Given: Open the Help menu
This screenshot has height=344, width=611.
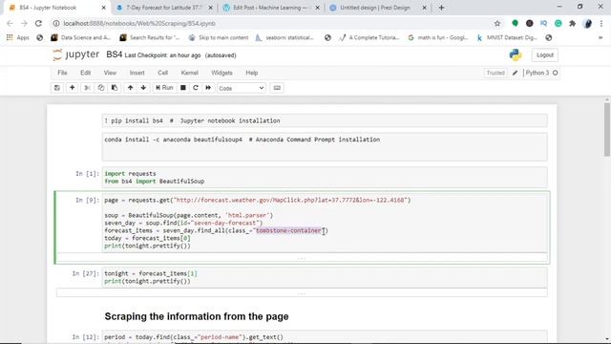Looking at the screenshot, I should tap(252, 73).
